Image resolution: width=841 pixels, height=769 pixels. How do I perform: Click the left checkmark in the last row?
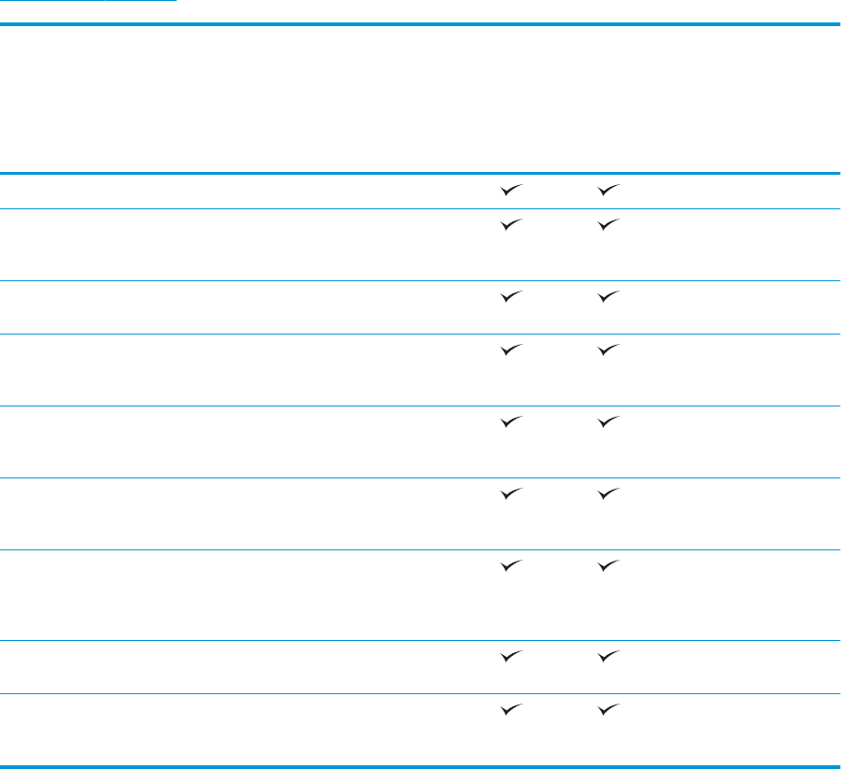(x=510, y=709)
